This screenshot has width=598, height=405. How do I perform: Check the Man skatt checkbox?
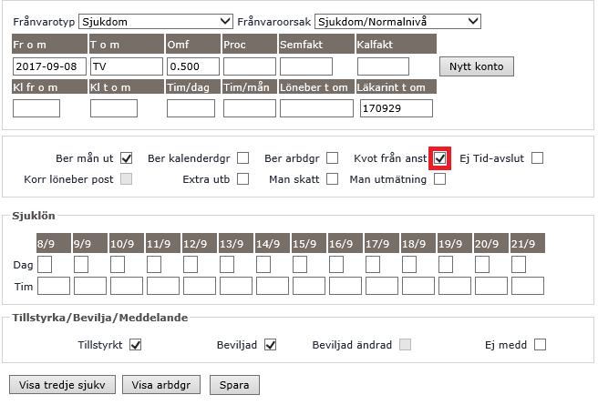[332, 179]
